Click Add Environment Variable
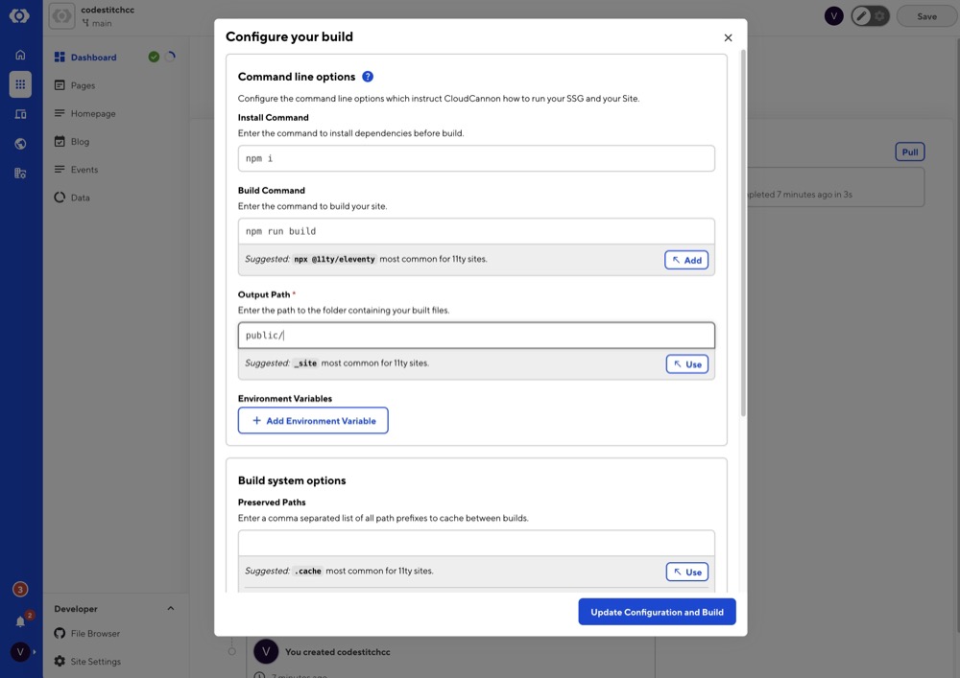The width and height of the screenshot is (960, 678). point(314,420)
